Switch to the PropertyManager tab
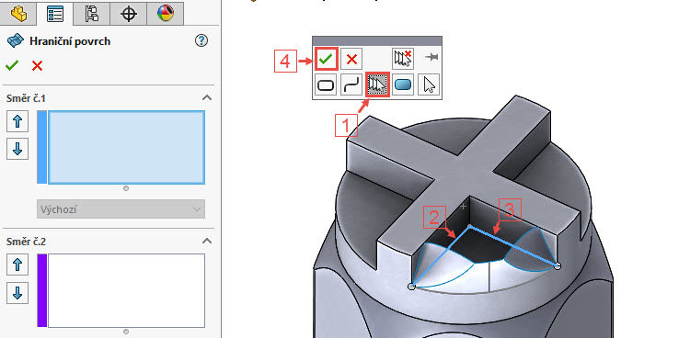This screenshot has height=338, width=690. (x=55, y=13)
